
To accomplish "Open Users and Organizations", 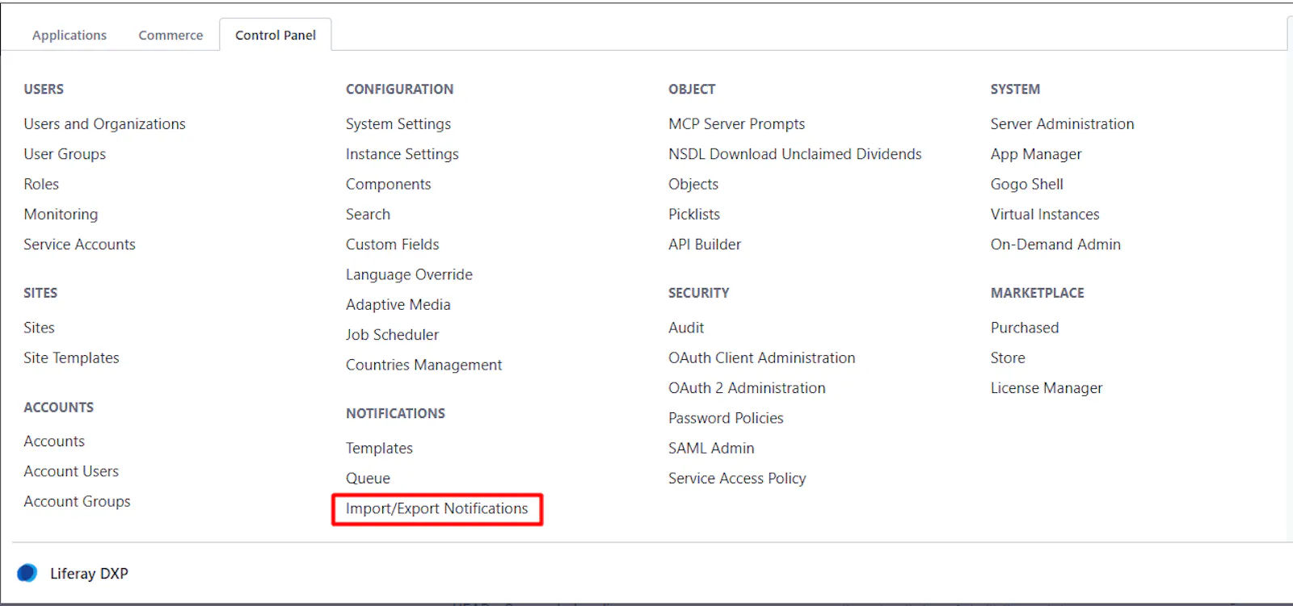I will point(105,124).
